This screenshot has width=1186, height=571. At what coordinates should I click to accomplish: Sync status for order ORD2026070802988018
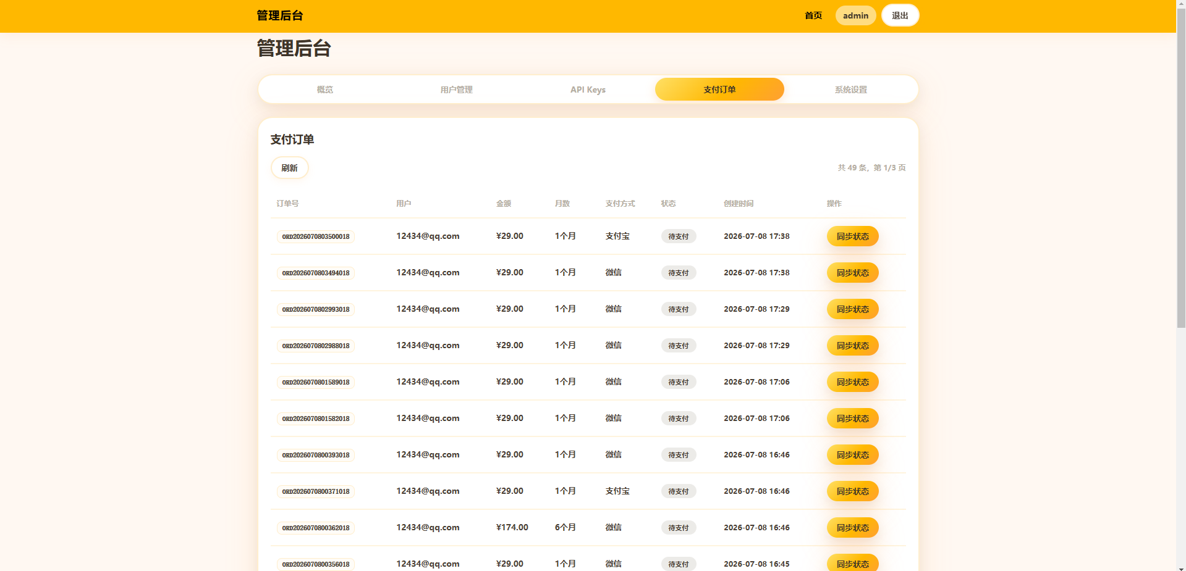pos(852,346)
